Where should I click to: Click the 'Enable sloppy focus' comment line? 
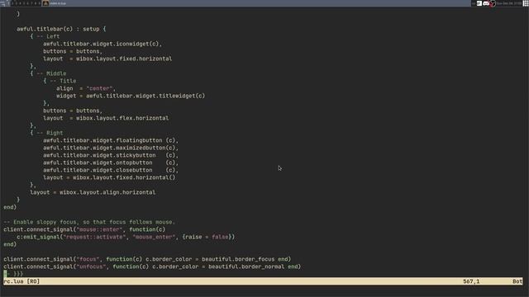(x=89, y=222)
